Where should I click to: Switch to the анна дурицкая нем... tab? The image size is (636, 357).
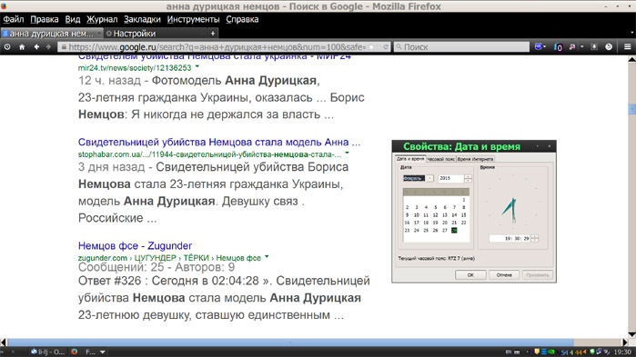tap(52, 34)
